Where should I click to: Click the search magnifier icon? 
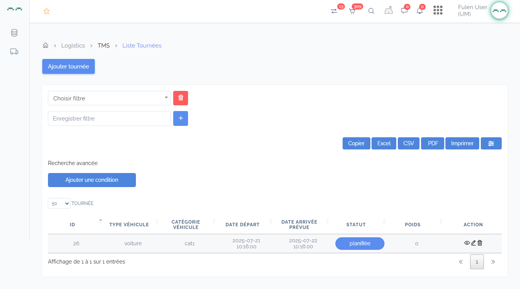(x=371, y=11)
